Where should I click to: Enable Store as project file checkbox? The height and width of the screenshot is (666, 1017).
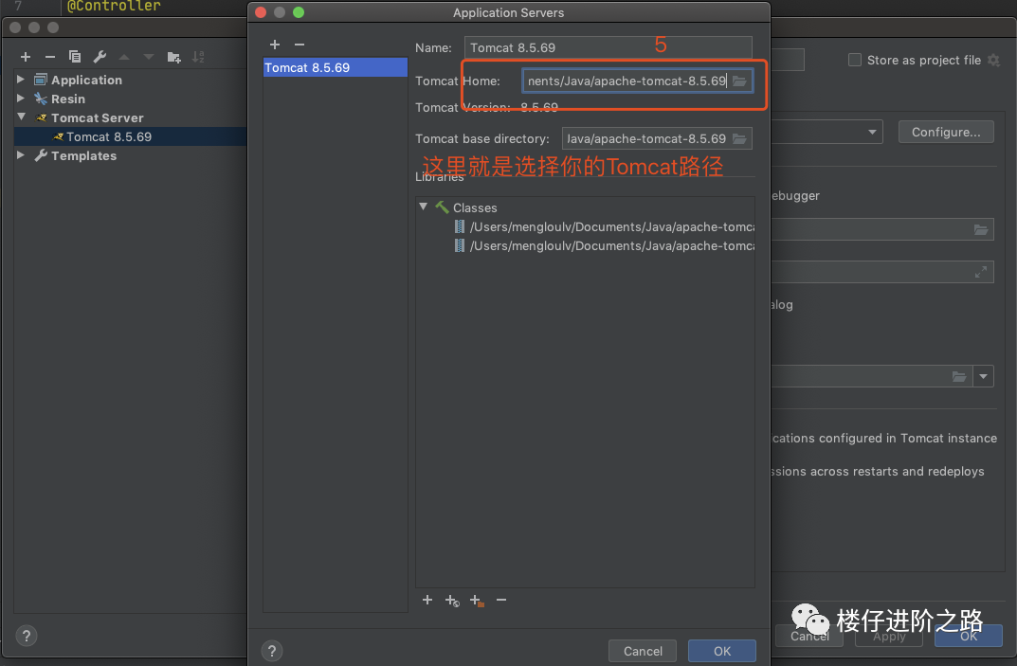[855, 60]
